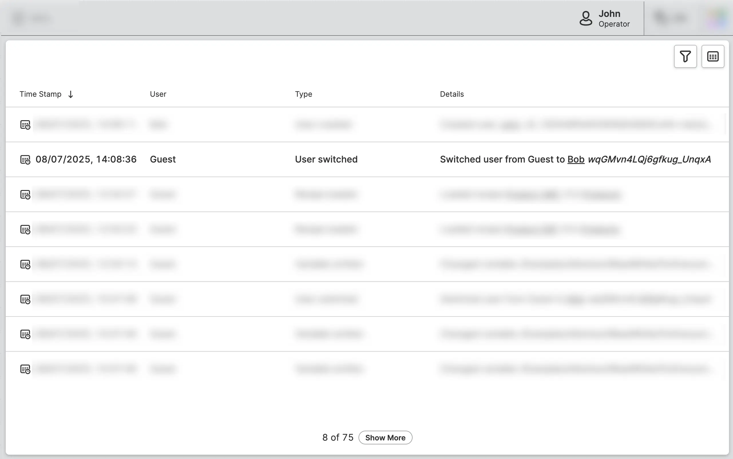Click the last row's timestamp icon
The height and width of the screenshot is (459, 733).
click(x=25, y=369)
